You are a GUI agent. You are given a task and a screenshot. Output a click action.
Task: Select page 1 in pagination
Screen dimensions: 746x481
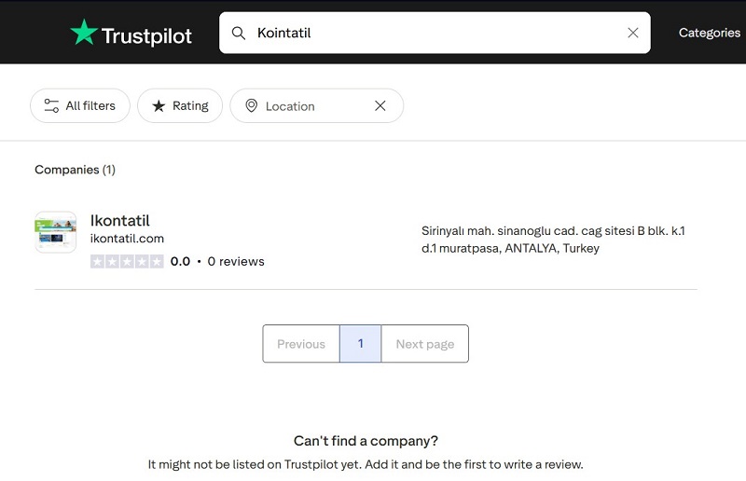pos(361,343)
